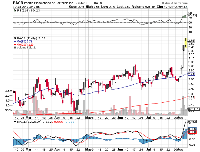Image resolution: width=200 pixels, height=152 pixels.
Task: Click the Last 3.59 header value
Action: (x=123, y=7)
